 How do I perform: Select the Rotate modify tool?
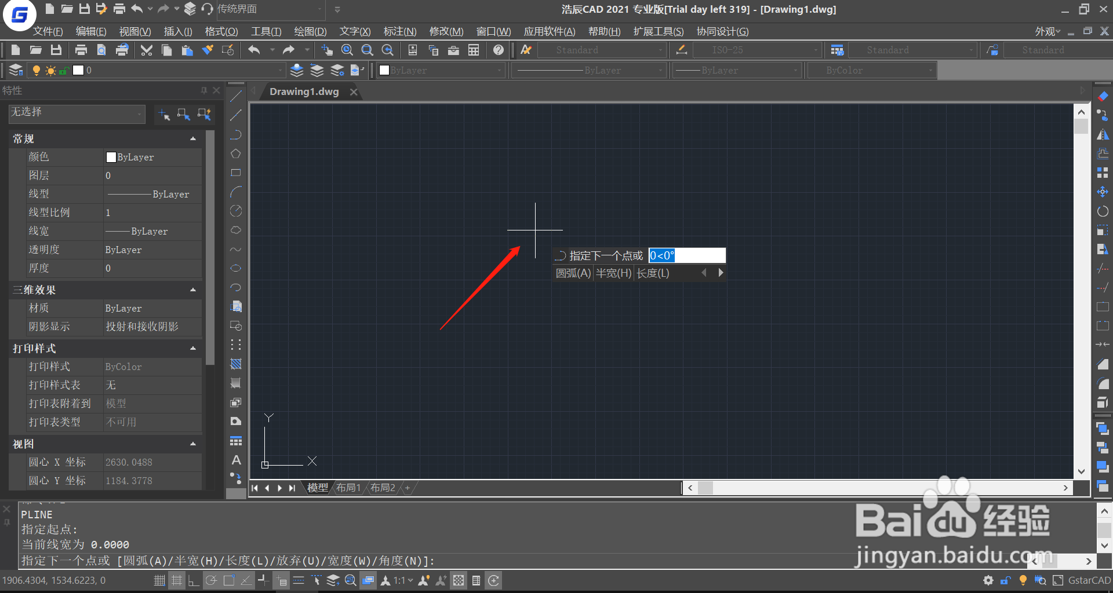pyautogui.click(x=1103, y=211)
